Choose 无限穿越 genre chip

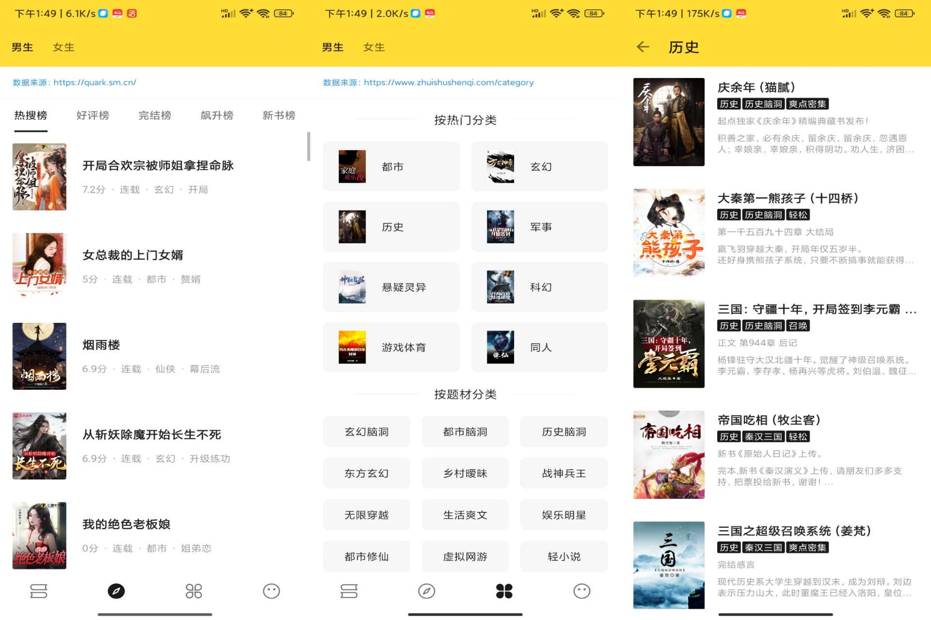pos(367,515)
